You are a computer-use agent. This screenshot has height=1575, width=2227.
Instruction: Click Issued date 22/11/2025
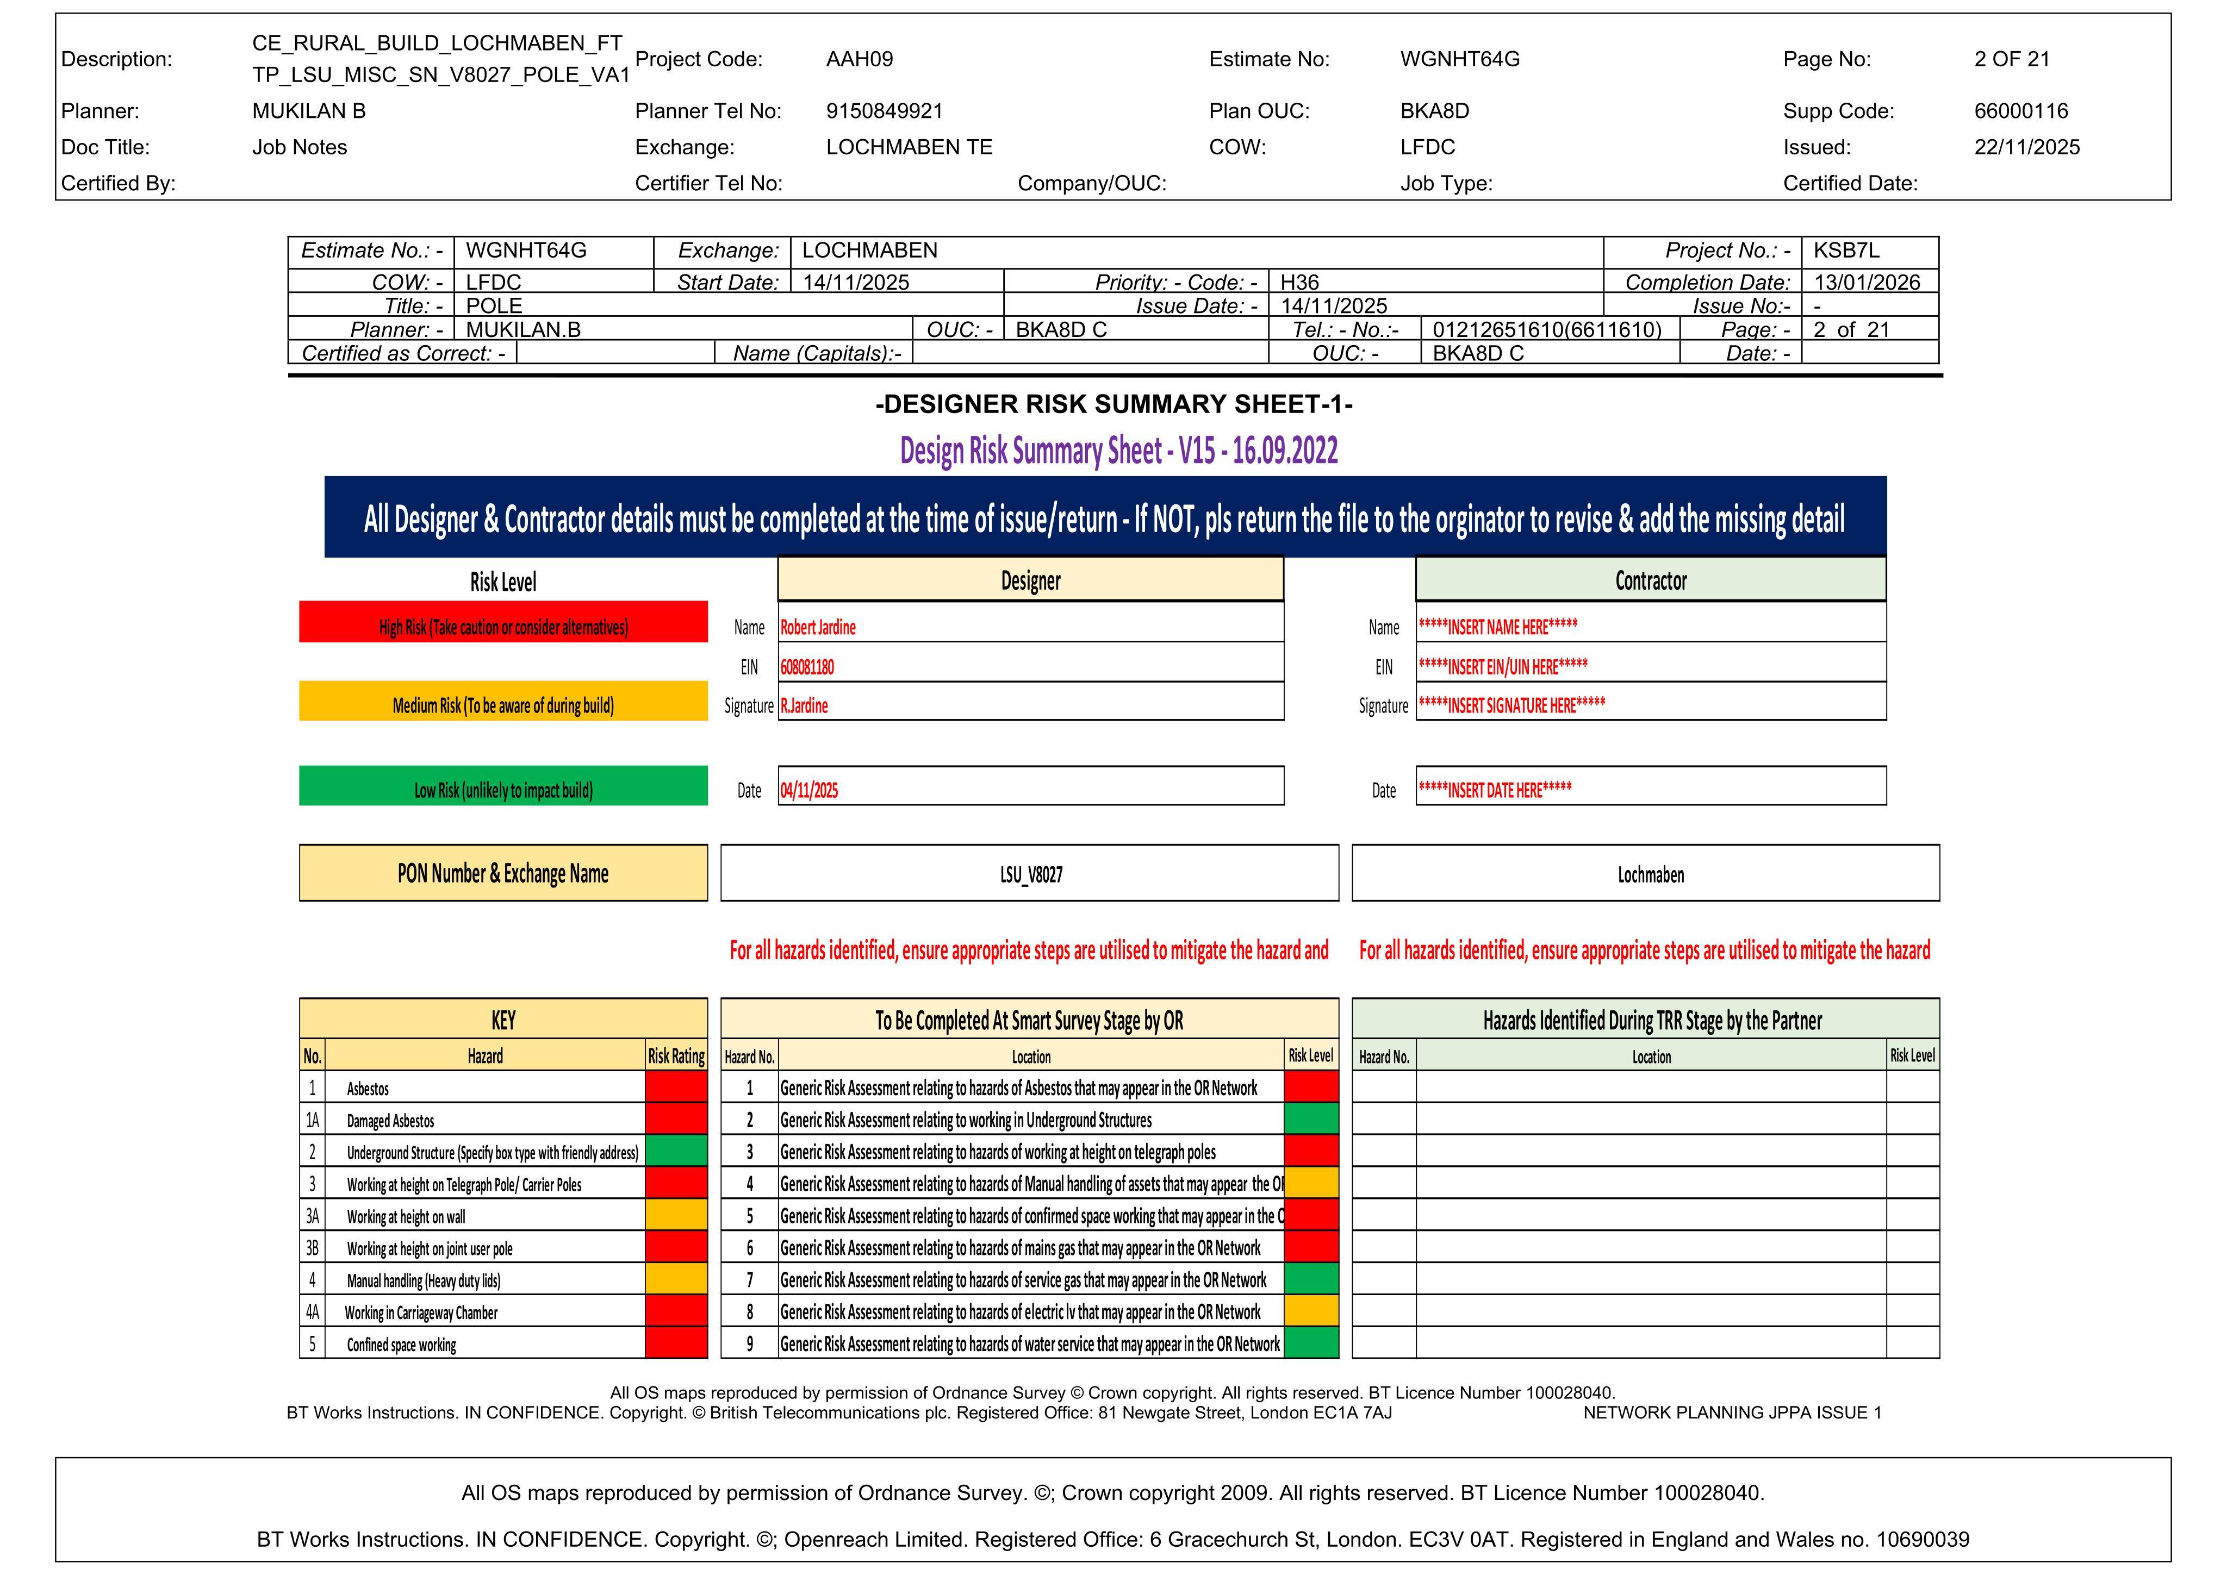[x=2027, y=147]
